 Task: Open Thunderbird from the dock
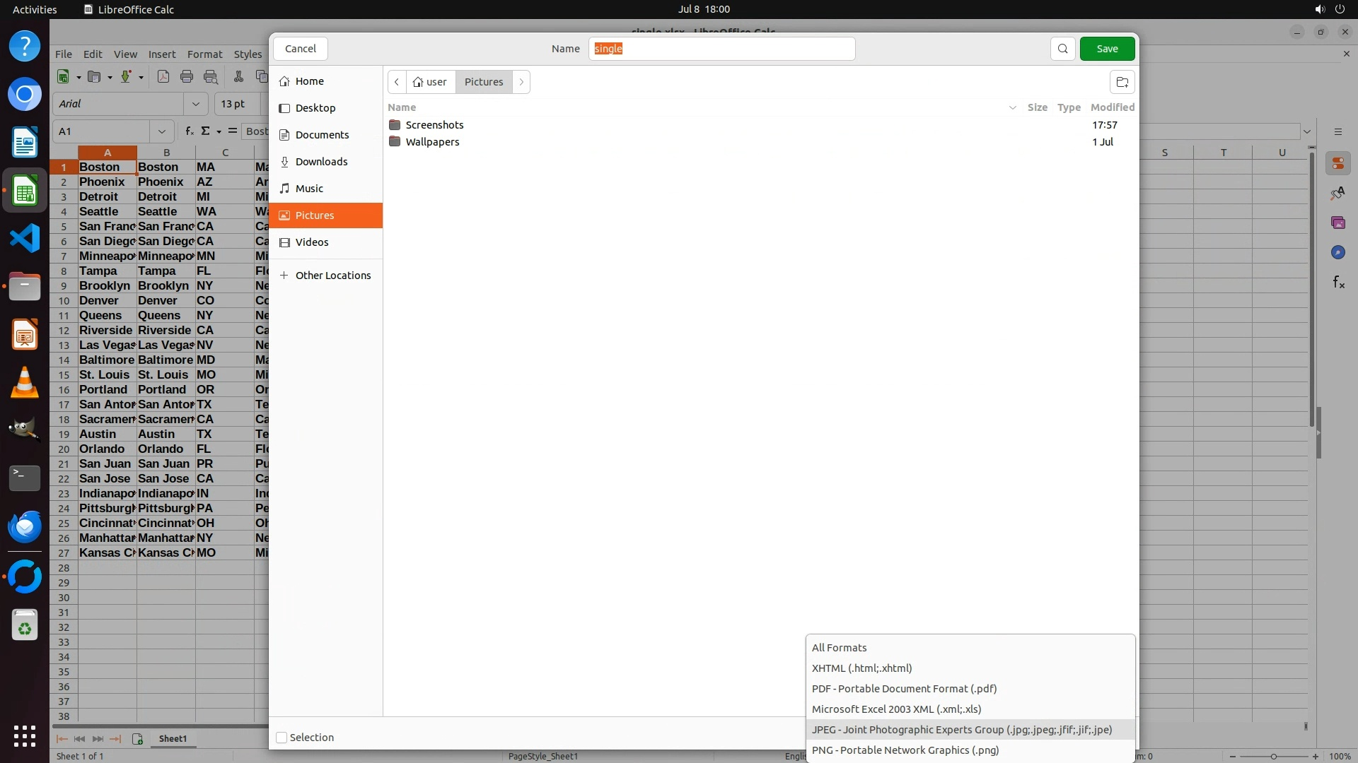[25, 526]
